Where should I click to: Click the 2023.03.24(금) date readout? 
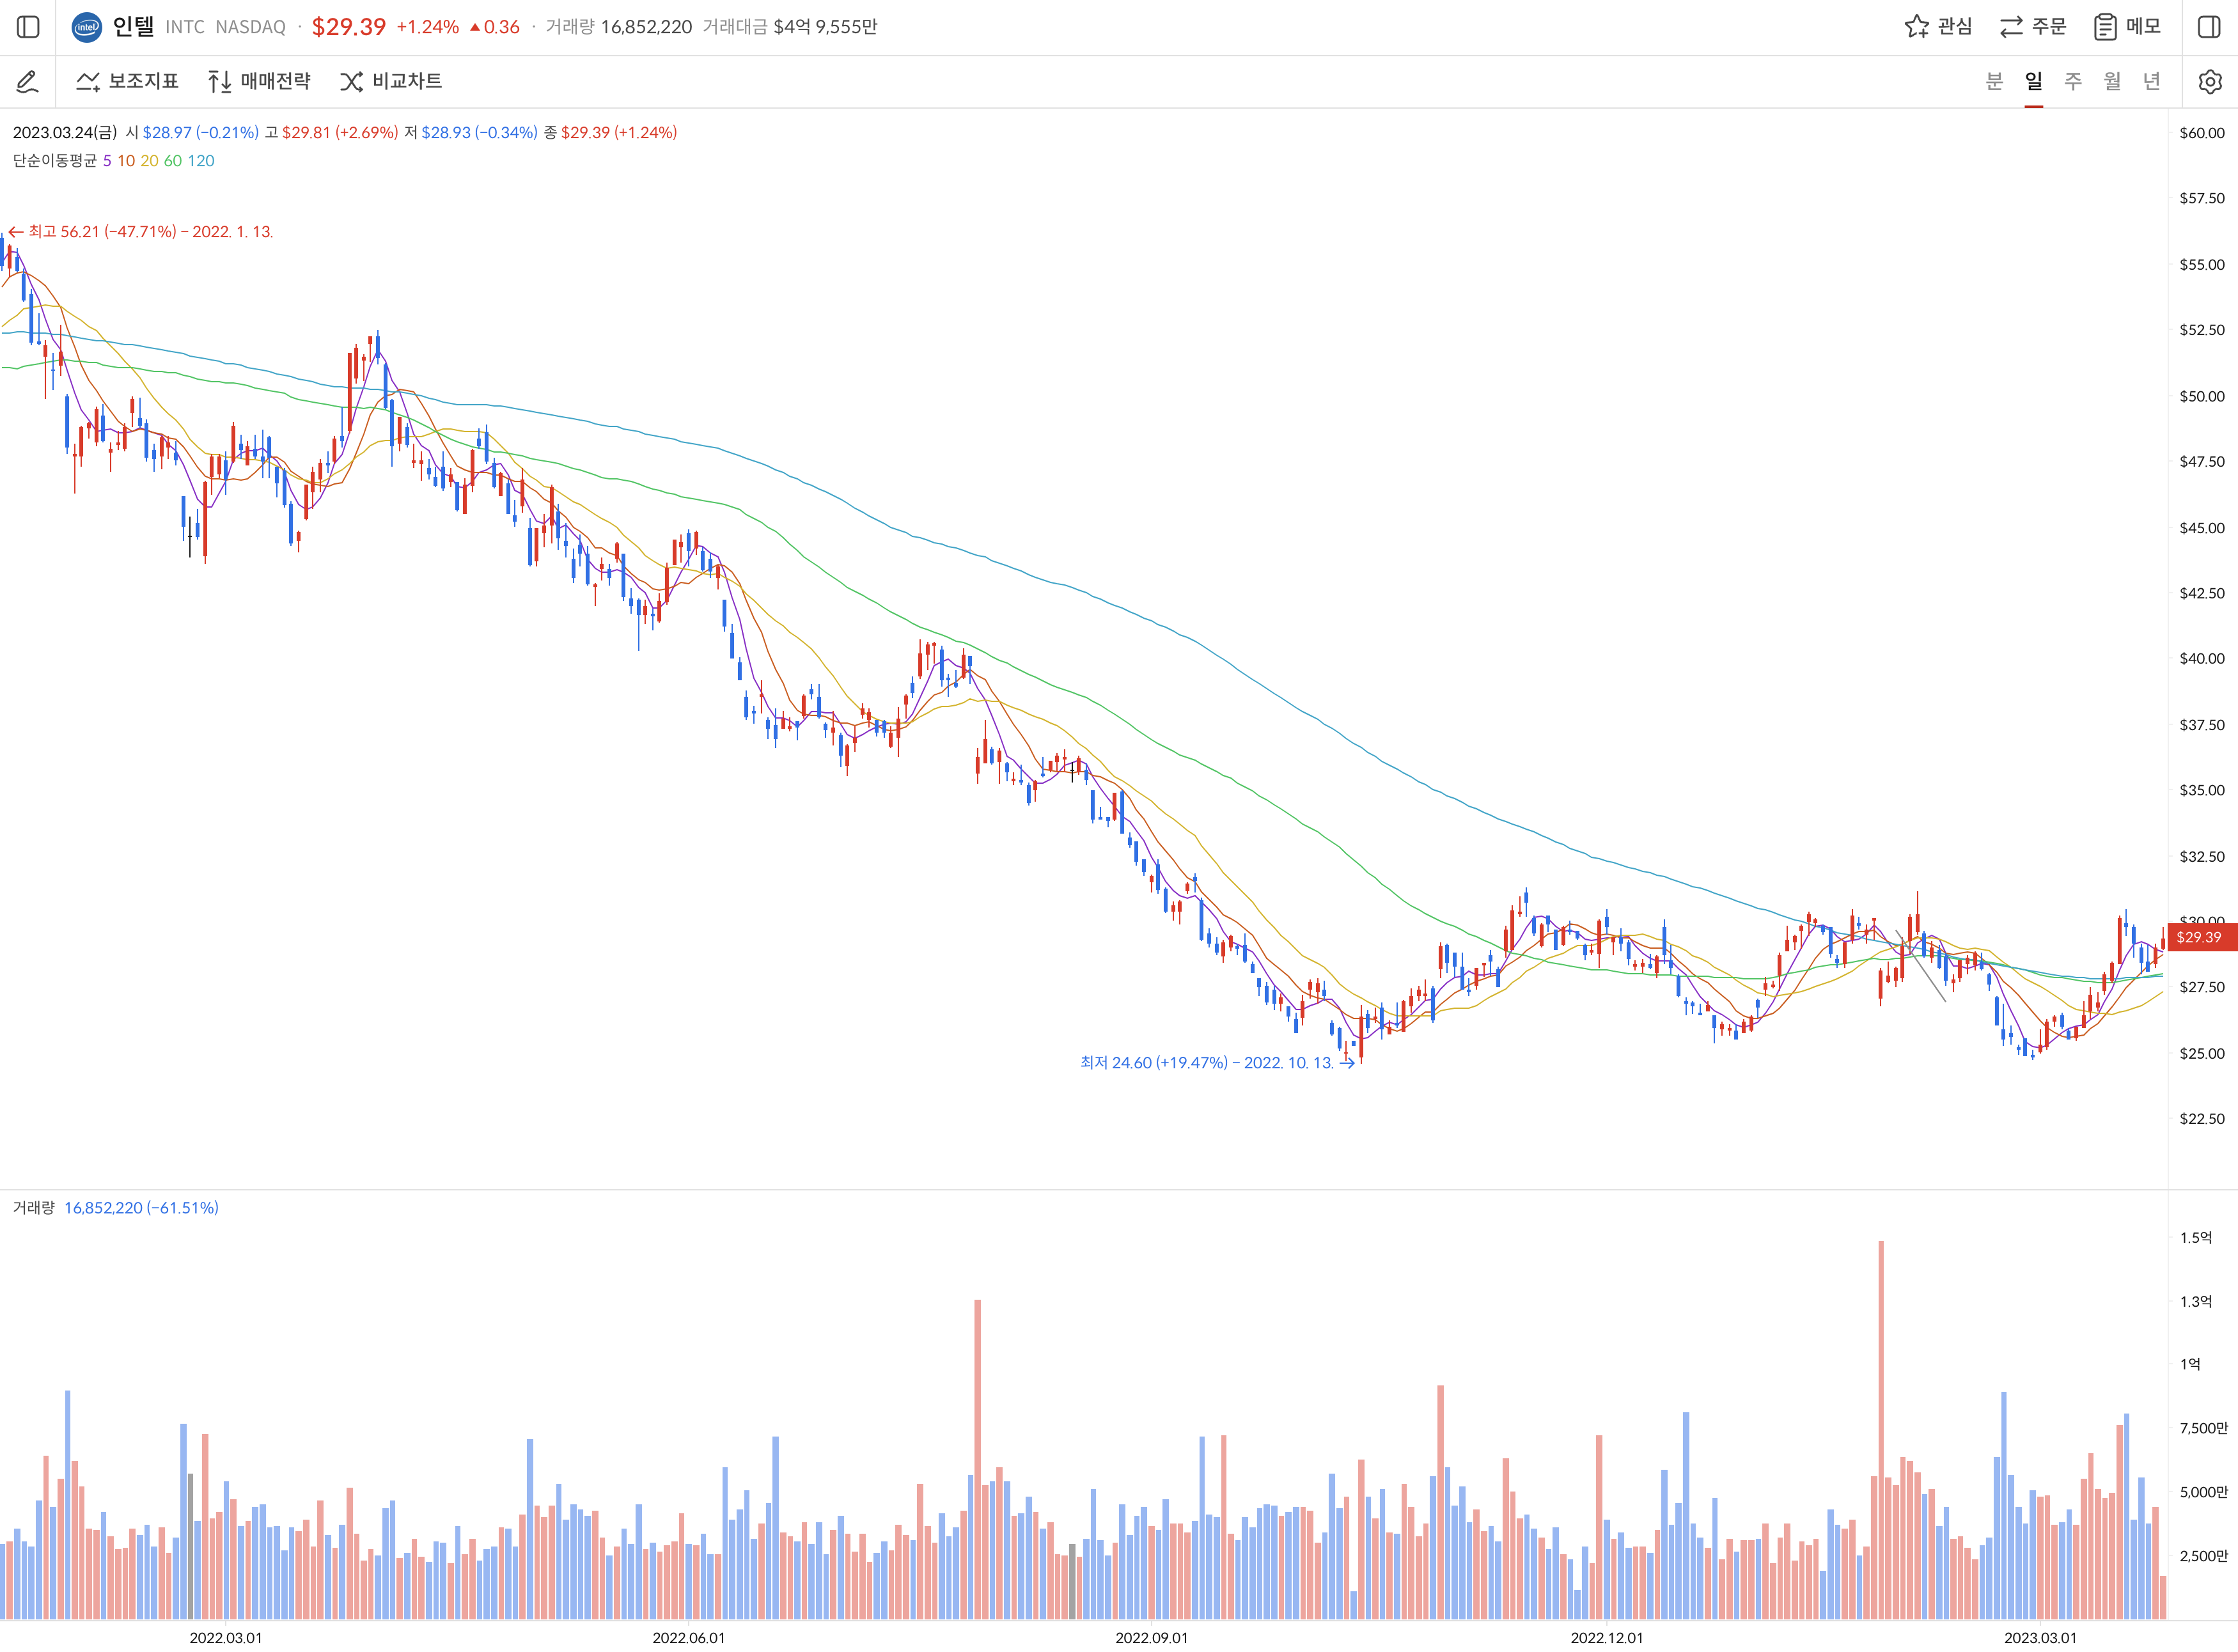click(x=65, y=133)
